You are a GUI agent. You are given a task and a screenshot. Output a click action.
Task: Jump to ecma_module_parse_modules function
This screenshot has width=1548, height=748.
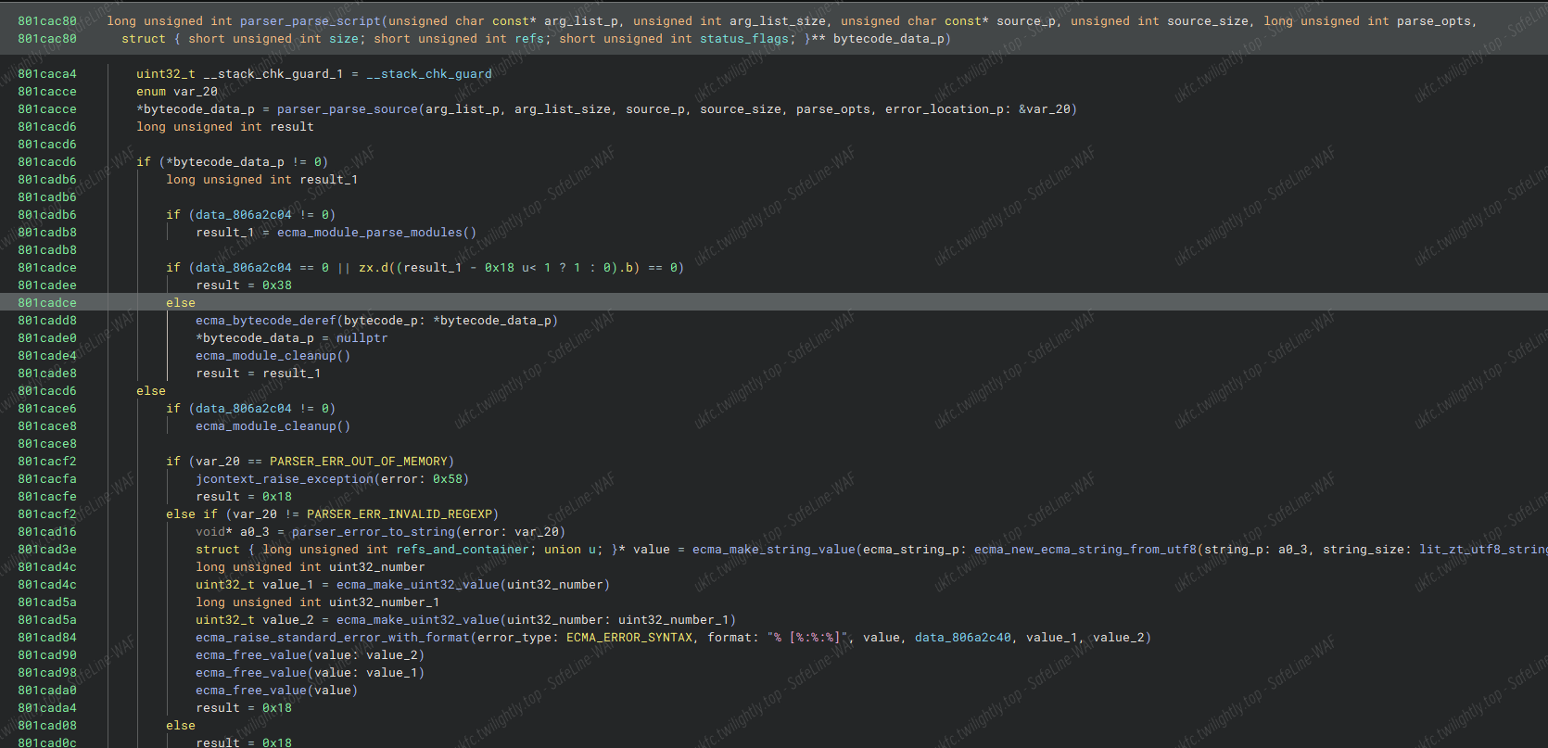376,233
